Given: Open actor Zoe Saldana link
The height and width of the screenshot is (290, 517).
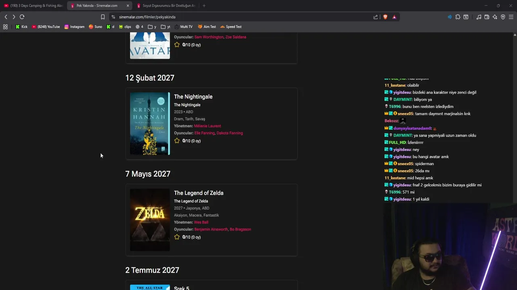Looking at the screenshot, I should pyautogui.click(x=235, y=37).
